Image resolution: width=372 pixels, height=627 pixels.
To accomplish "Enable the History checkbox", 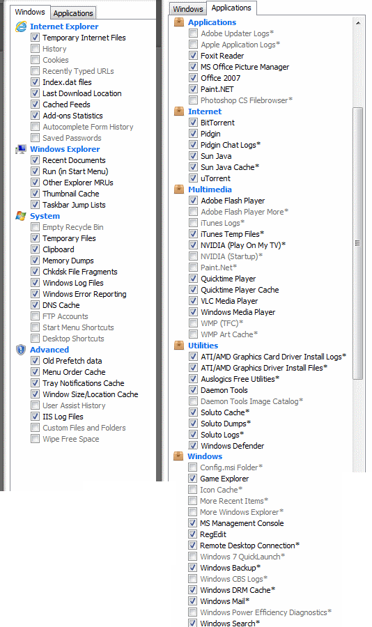I will [x=36, y=49].
